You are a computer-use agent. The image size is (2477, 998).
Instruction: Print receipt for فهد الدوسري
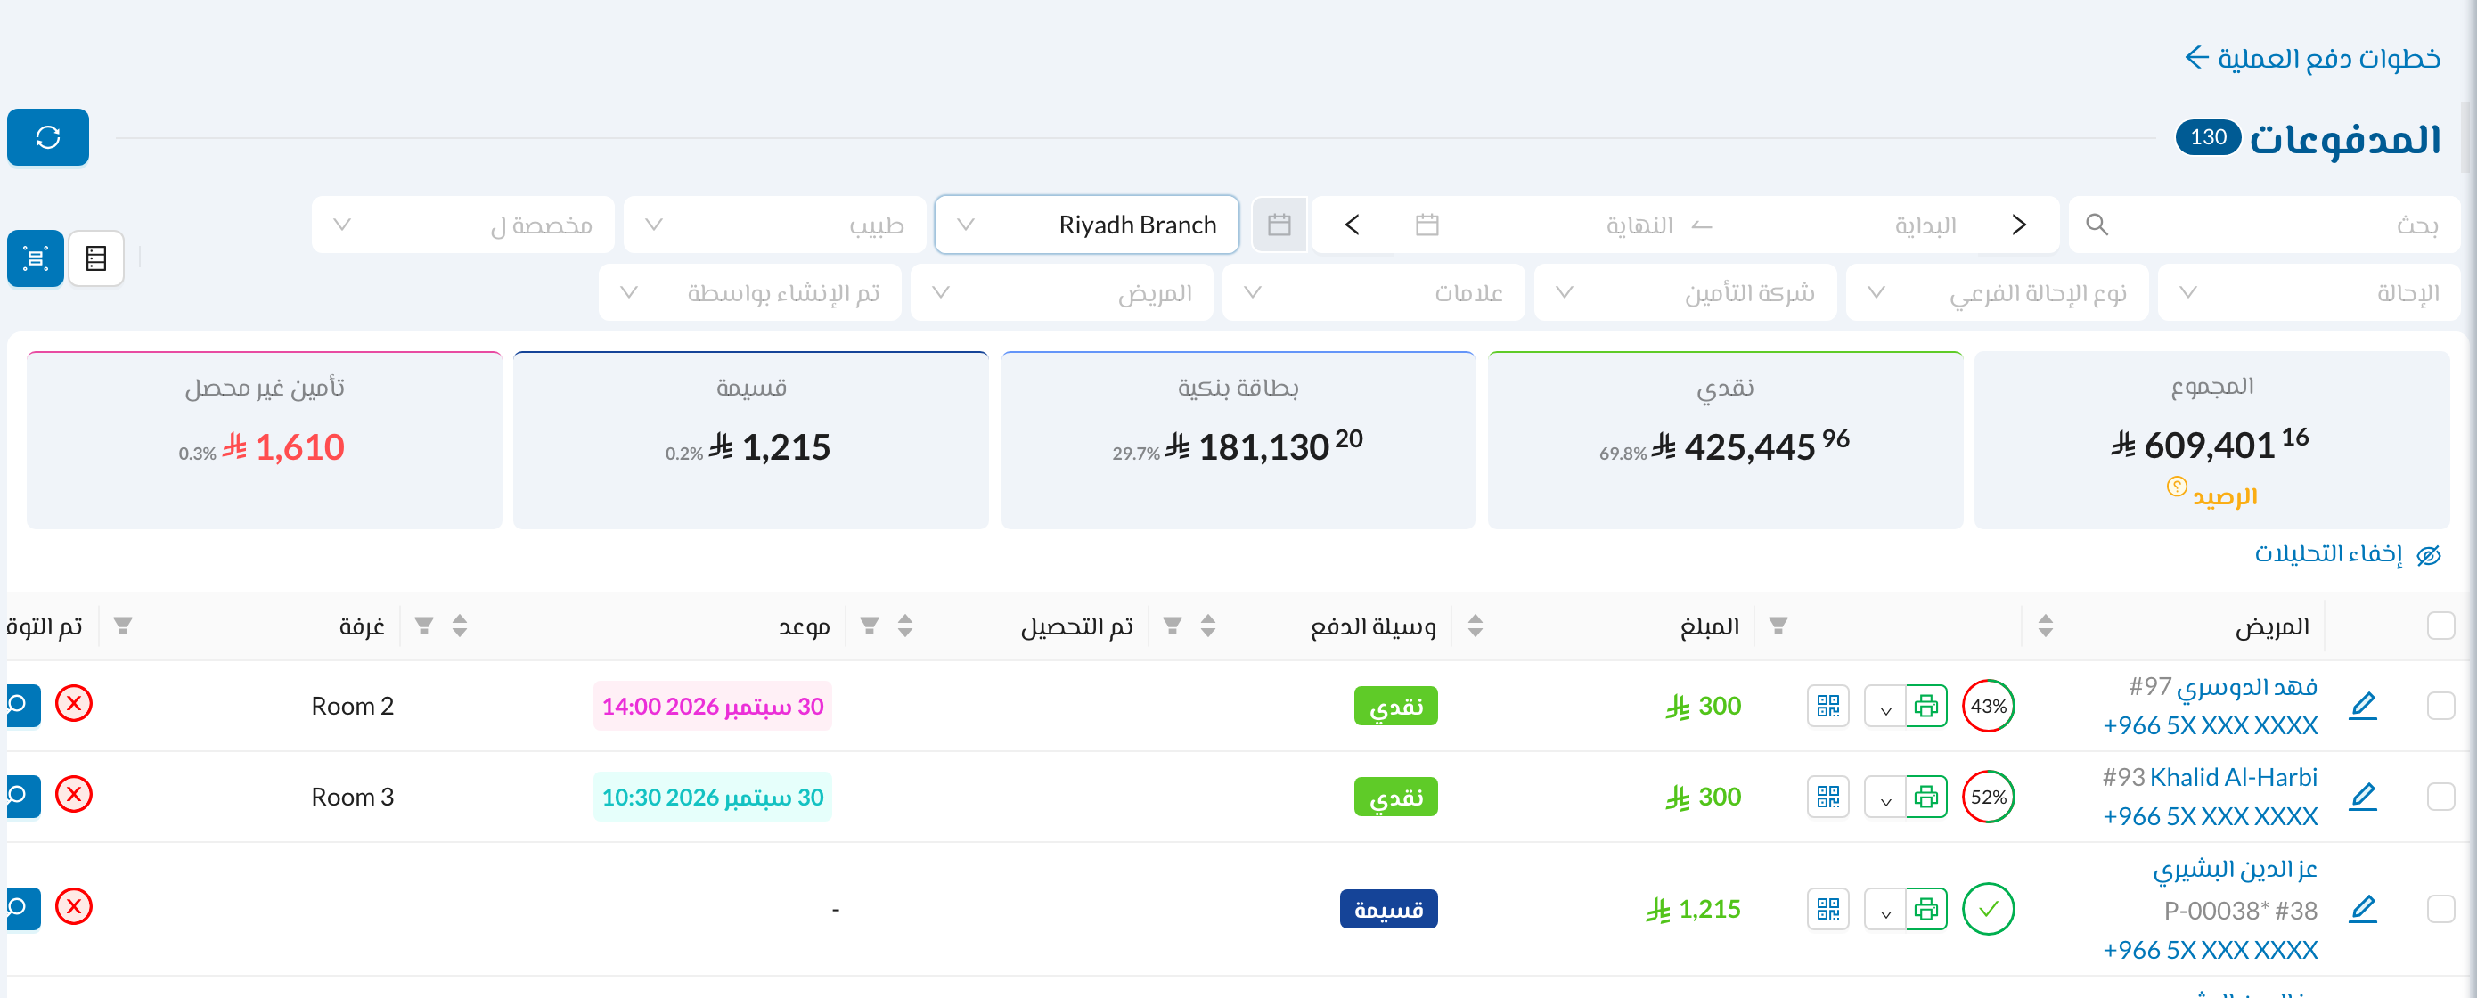pos(1926,706)
